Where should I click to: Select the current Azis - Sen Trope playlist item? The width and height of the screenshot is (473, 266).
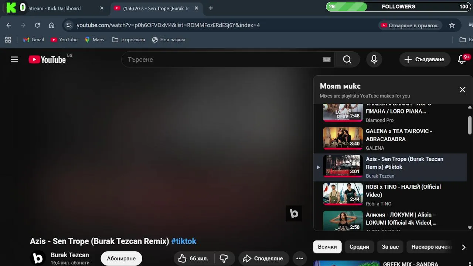click(390, 167)
